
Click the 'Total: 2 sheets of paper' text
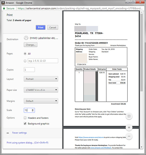pos(19,20)
